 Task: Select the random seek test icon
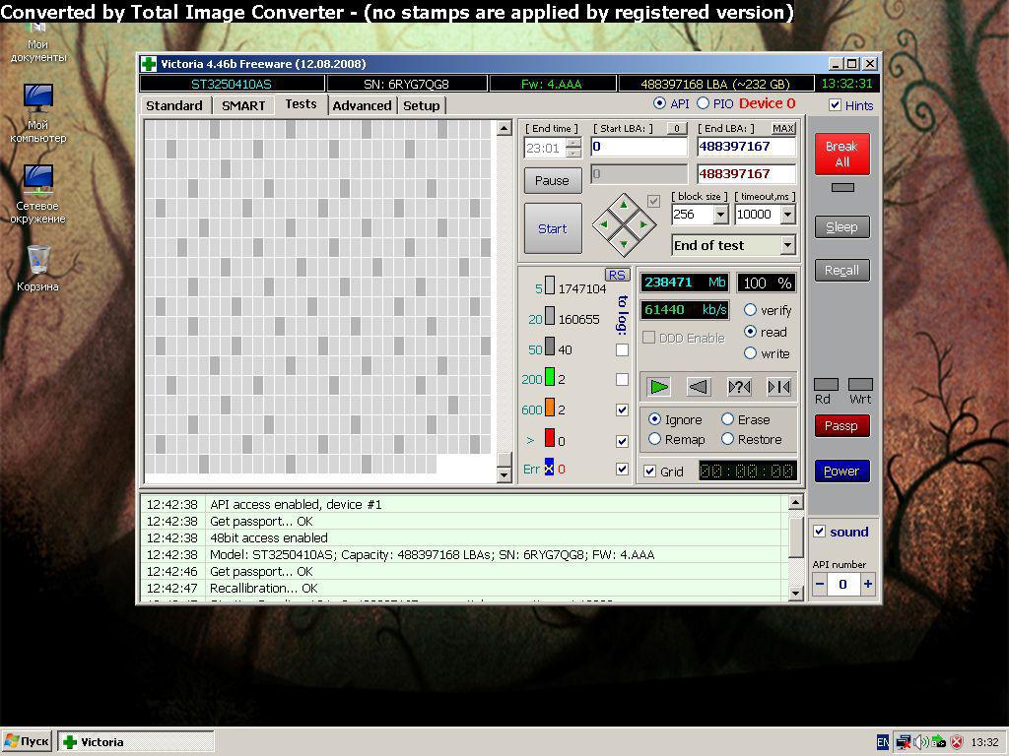(x=739, y=387)
